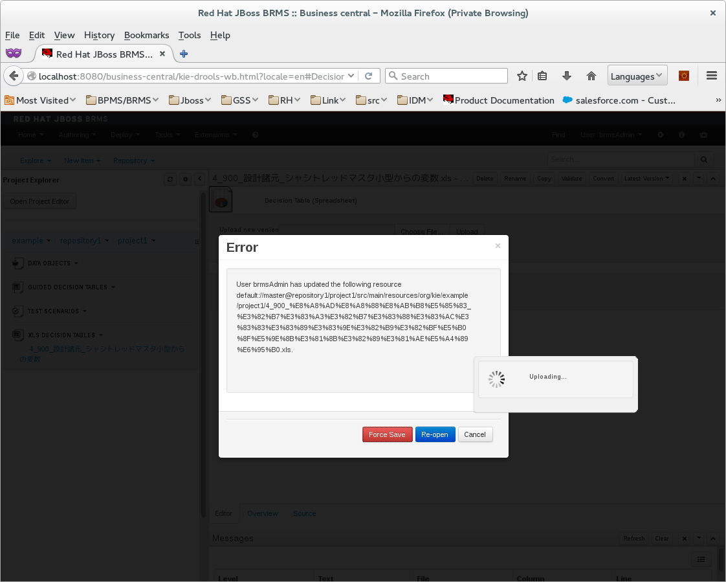
Task: Go back with the browser back arrow
Action: (x=14, y=76)
